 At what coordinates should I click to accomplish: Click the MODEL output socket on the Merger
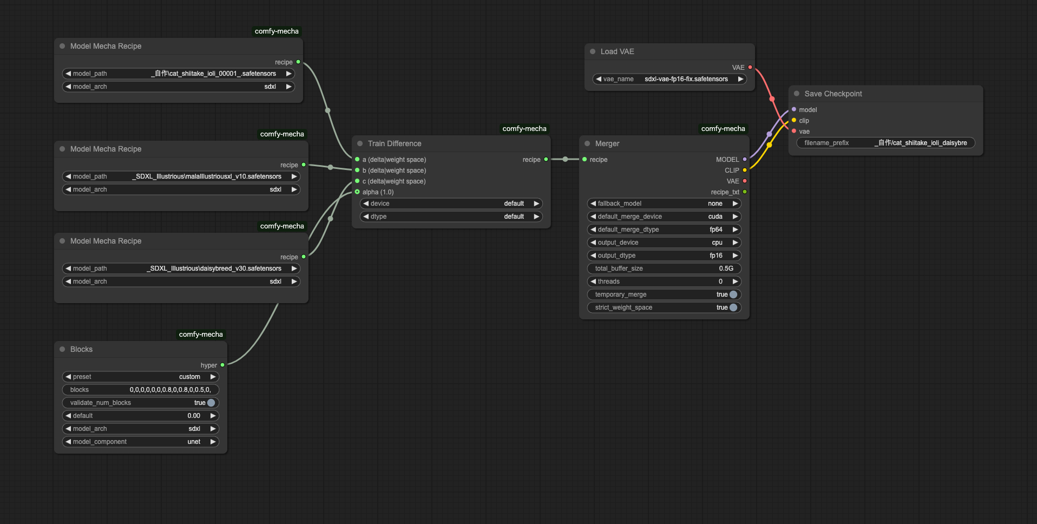coord(745,159)
